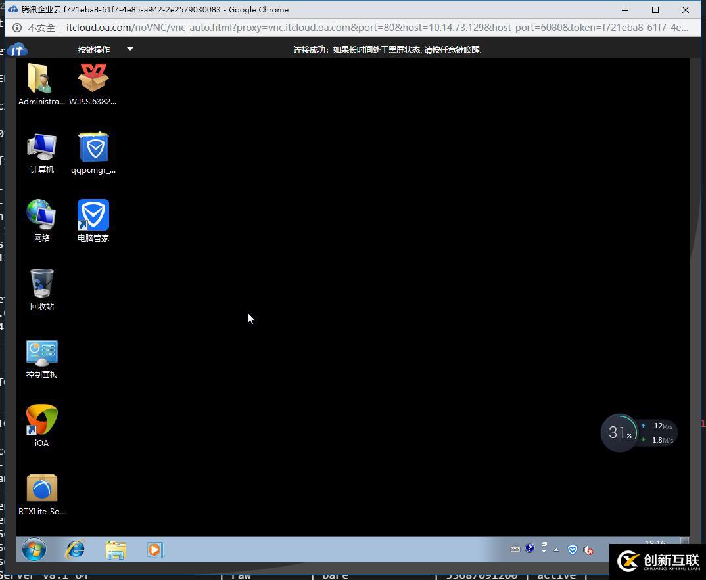
Task: Select the 计算机 (Computer) desktop icon
Action: (41, 153)
